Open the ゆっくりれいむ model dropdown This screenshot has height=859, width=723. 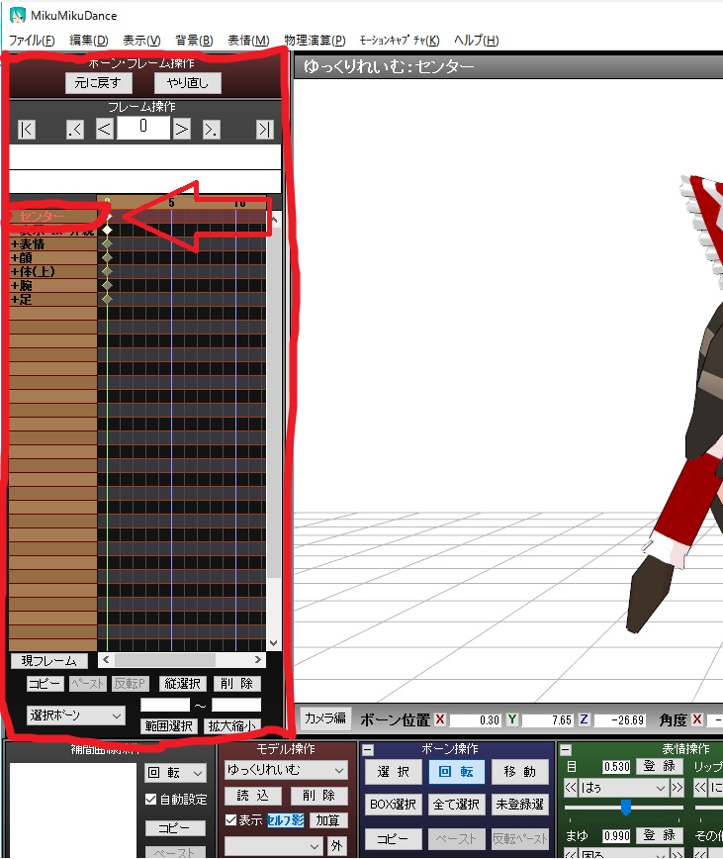point(286,770)
